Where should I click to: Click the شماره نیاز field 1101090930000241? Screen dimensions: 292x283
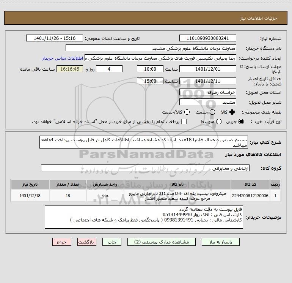(x=208, y=38)
